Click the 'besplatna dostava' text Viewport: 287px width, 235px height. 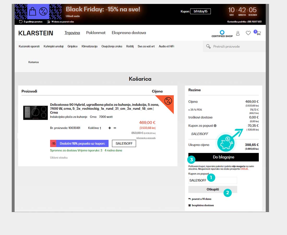[203, 205]
